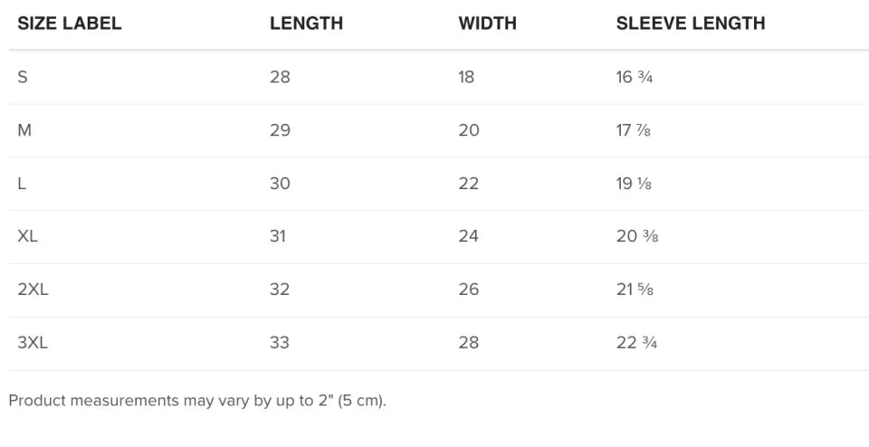869x447 pixels.
Task: Select the L size label cell
Action: click(x=22, y=184)
